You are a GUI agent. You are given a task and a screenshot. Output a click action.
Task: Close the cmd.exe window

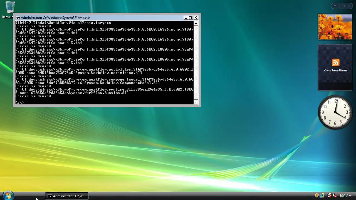[x=196, y=17]
